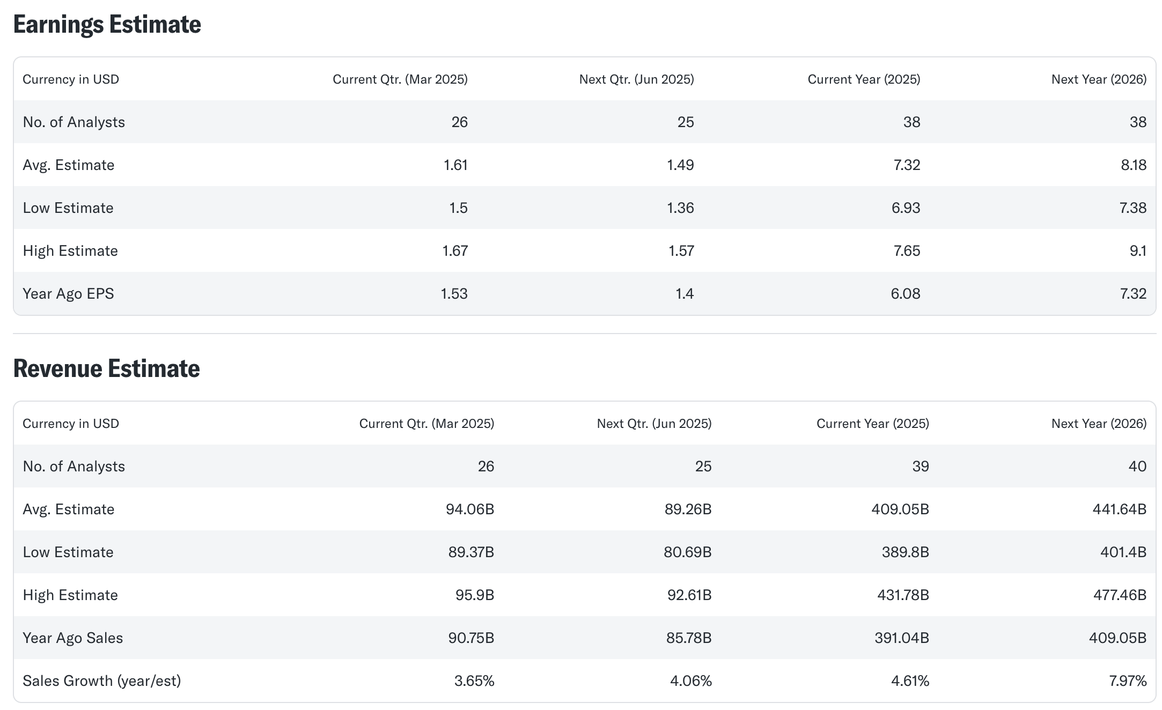
Task: Click the 40 analysts count in revenue table
Action: point(1137,467)
